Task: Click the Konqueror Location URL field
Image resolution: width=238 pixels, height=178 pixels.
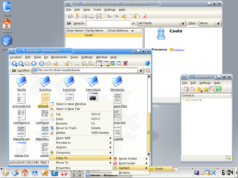Action: click(x=85, y=70)
